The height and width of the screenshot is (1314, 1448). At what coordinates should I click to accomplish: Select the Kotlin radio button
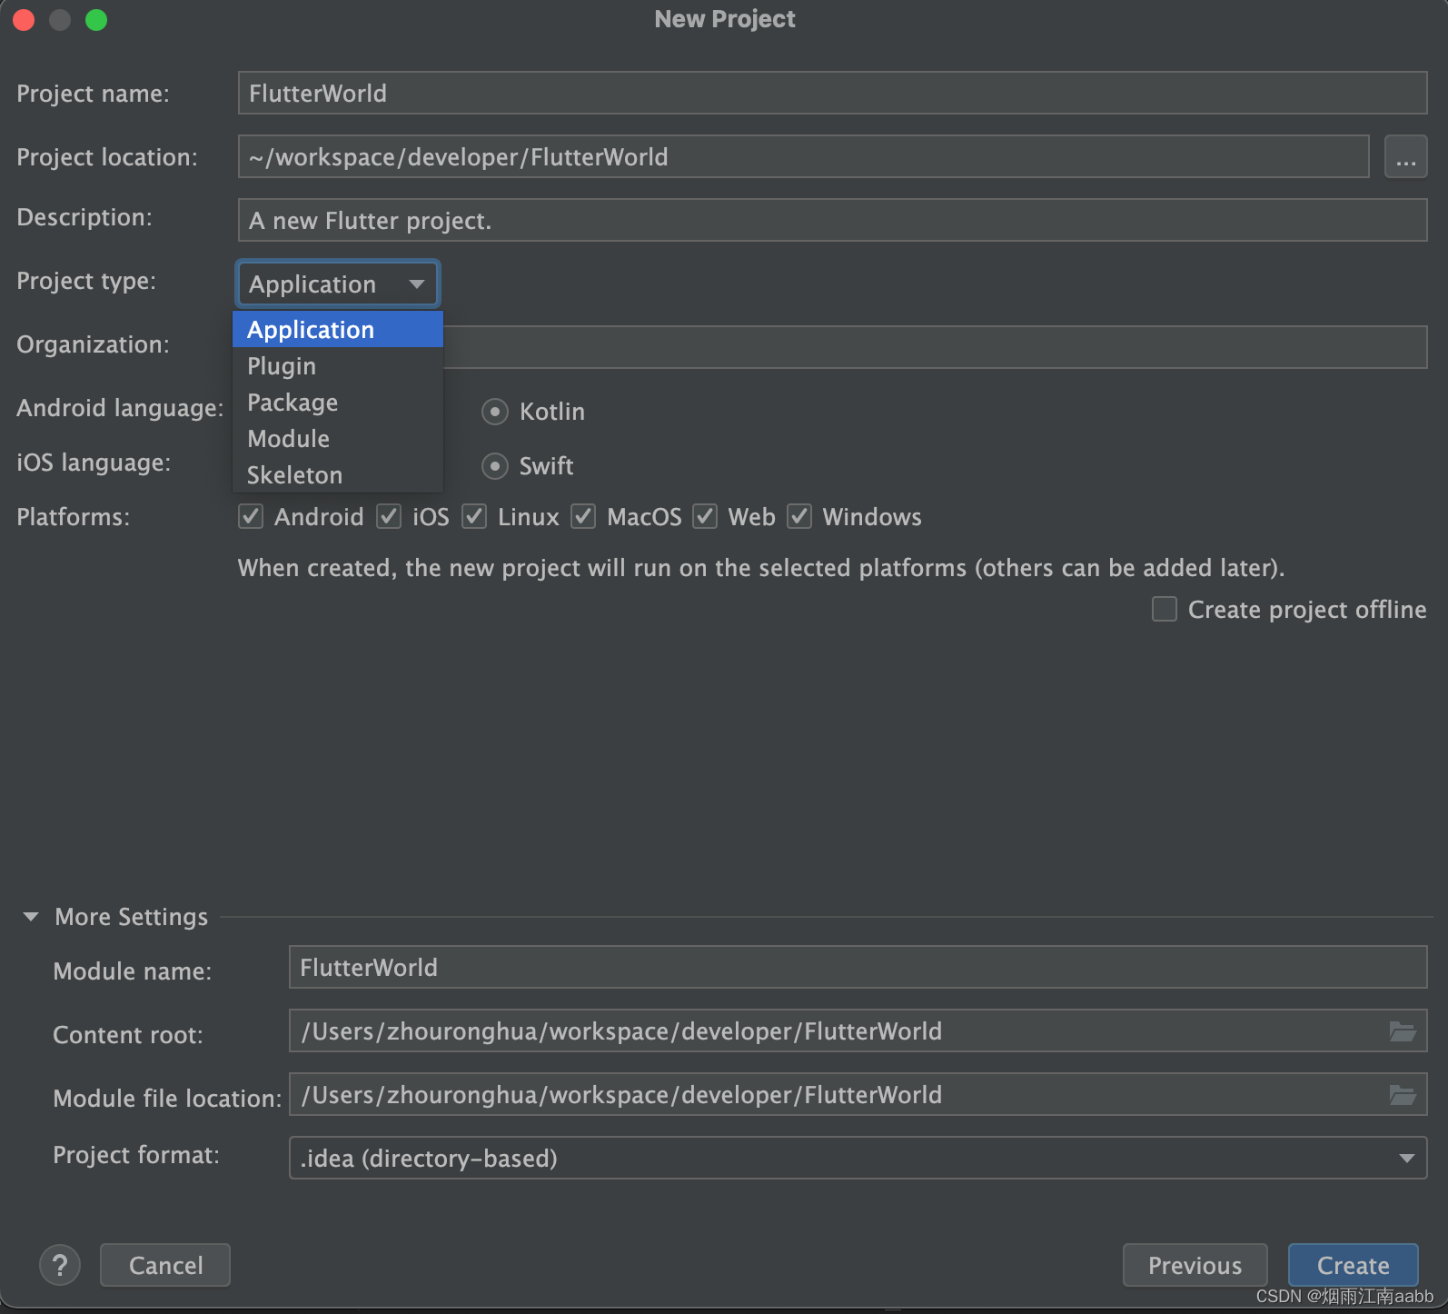coord(494,412)
